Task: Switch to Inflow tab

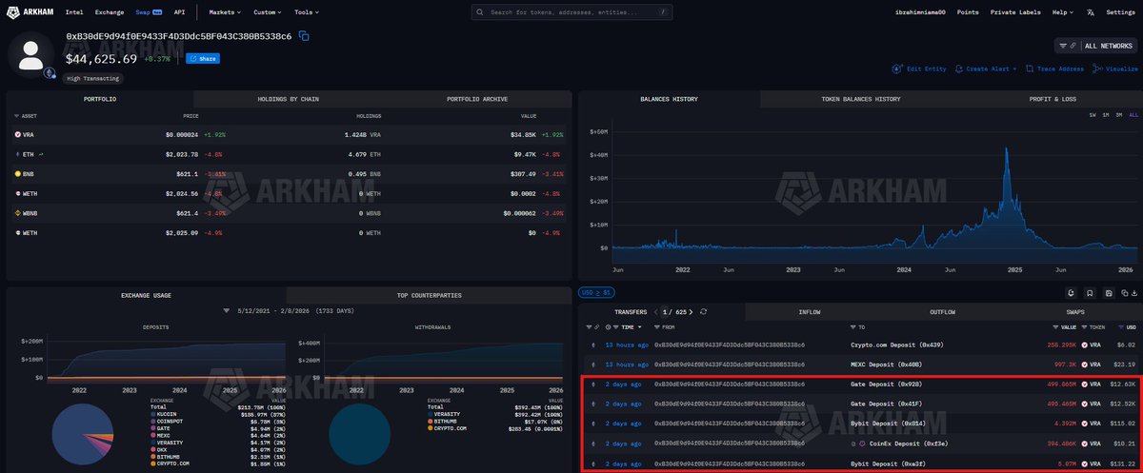Action: [x=809, y=311]
